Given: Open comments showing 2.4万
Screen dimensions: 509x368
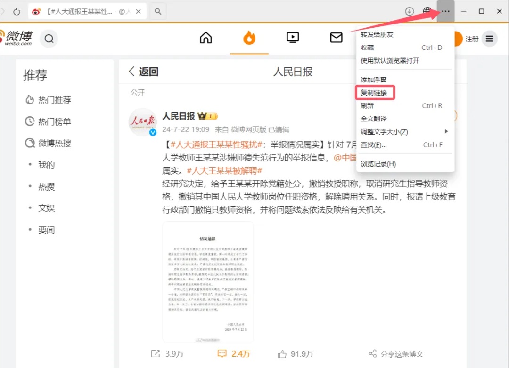Looking at the screenshot, I should (x=233, y=354).
